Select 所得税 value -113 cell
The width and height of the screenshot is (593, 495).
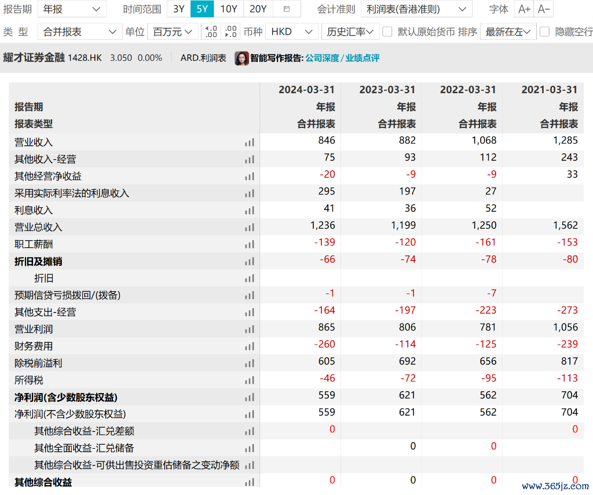(568, 379)
